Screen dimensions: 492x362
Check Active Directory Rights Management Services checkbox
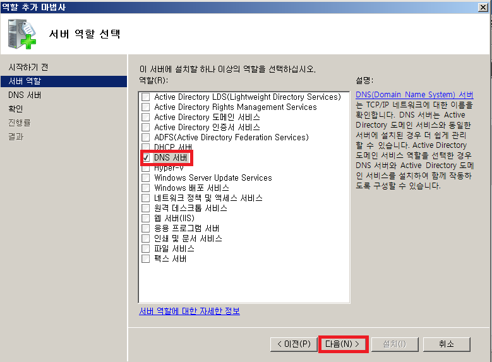coord(146,107)
